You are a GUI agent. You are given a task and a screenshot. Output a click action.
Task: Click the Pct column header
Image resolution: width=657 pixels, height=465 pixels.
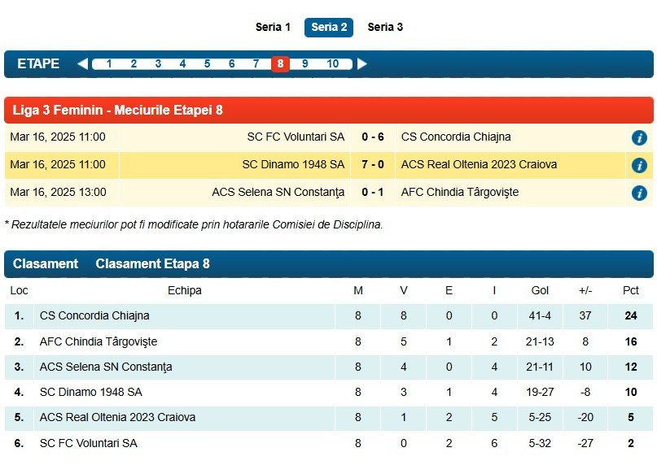point(630,290)
